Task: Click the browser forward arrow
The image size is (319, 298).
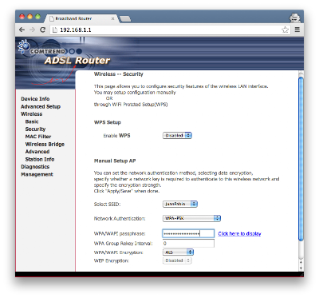Action: coord(32,30)
